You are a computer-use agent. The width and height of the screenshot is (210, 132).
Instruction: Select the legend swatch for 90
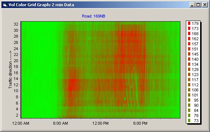point(189,105)
